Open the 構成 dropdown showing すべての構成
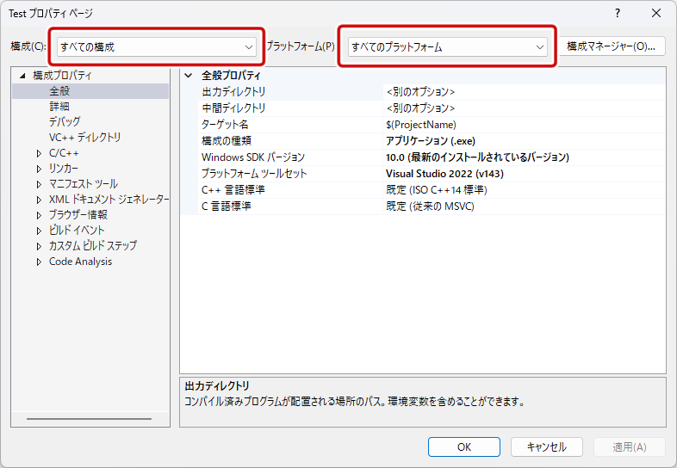 (x=157, y=46)
